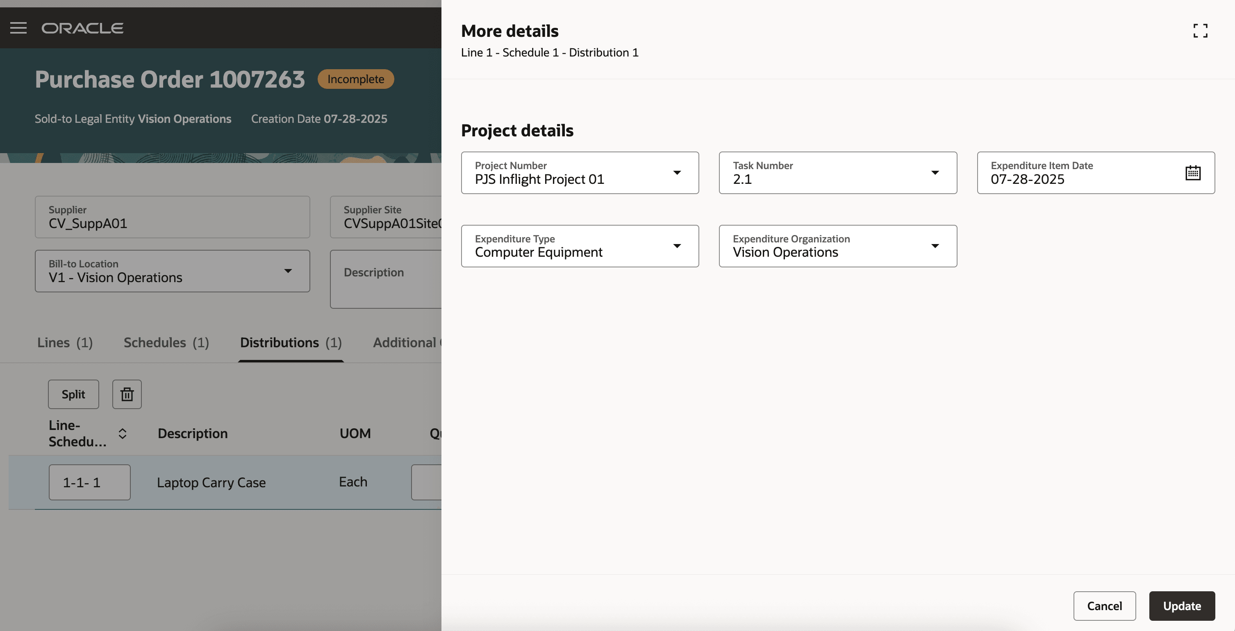Click the Cancel button
The height and width of the screenshot is (631, 1235).
1104,606
